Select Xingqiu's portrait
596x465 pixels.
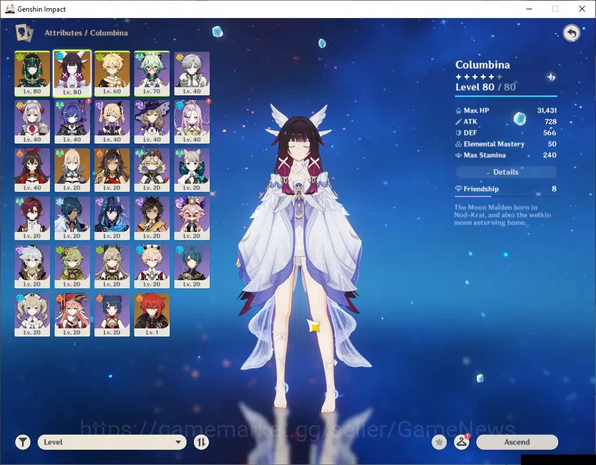click(192, 267)
